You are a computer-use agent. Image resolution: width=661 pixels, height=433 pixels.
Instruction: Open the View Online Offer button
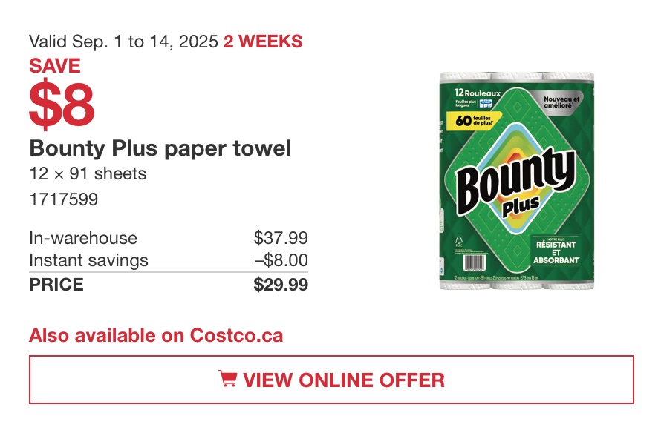click(x=331, y=380)
